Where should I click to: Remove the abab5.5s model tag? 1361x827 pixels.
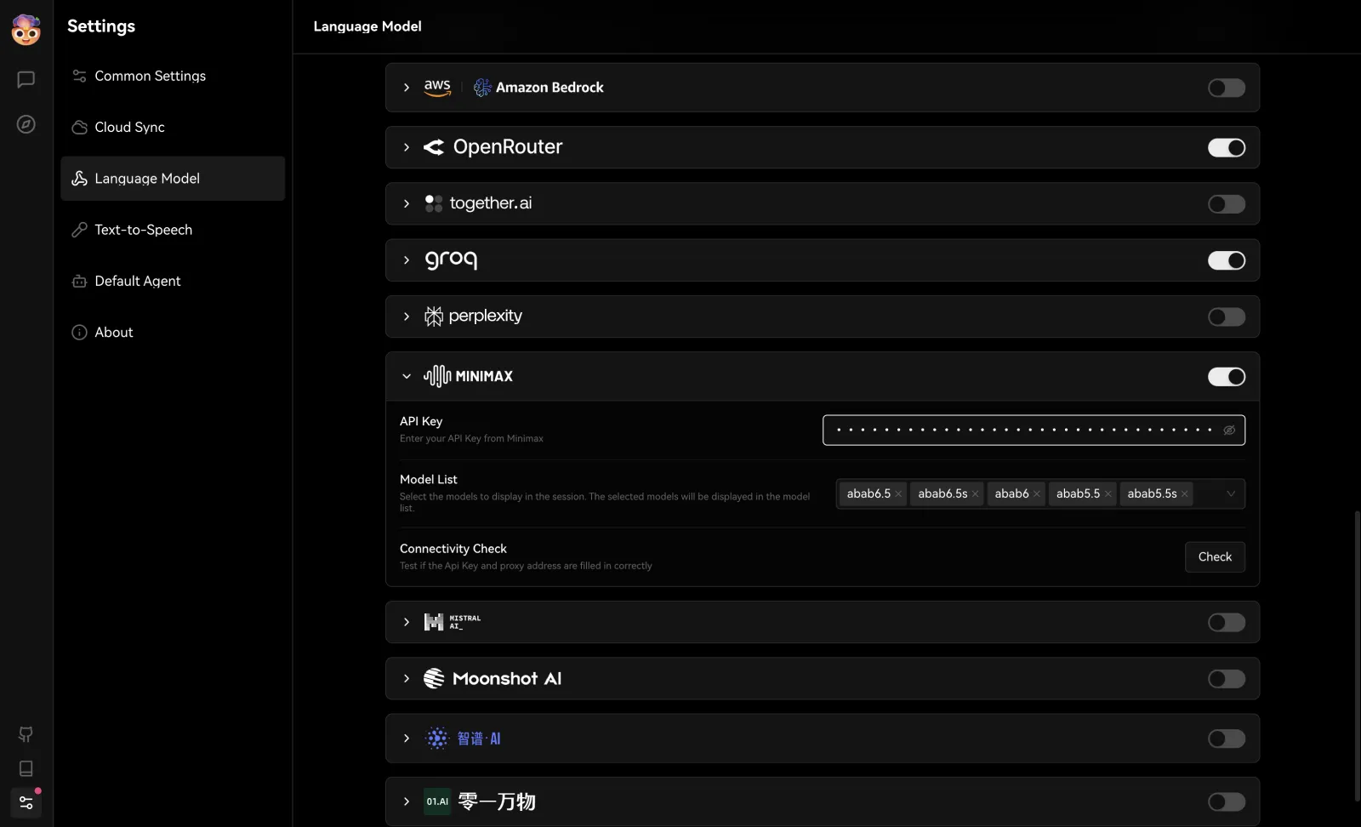1185,493
